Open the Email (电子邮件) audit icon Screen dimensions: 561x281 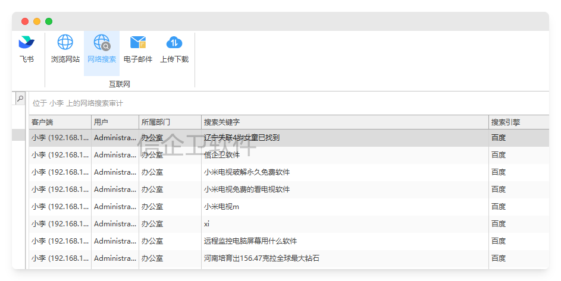tap(138, 43)
